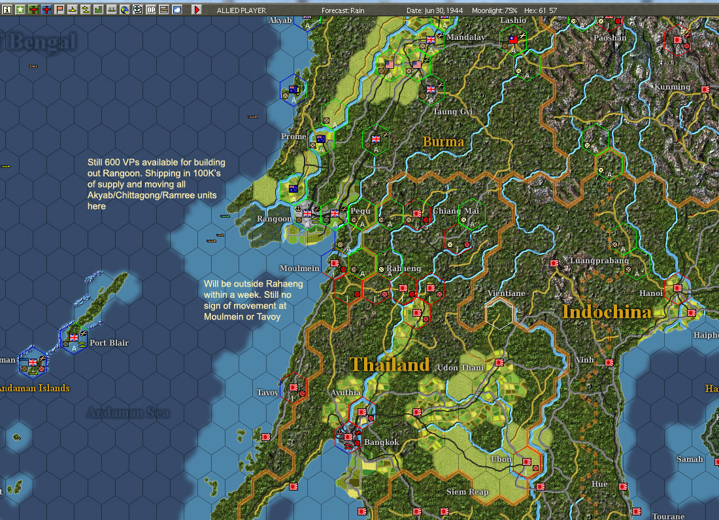The height and width of the screenshot is (520, 719).
Task: Select the right American flag unit hex
Action: pos(417,65)
